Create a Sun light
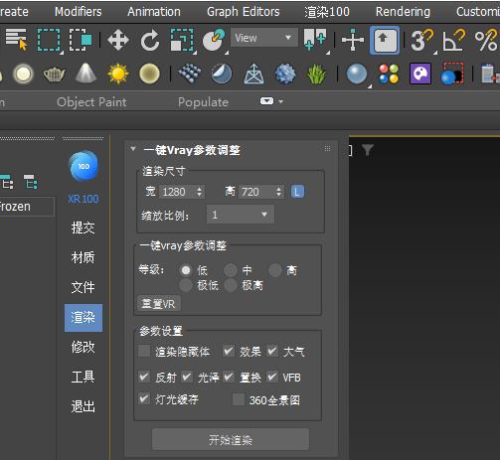 [117, 74]
